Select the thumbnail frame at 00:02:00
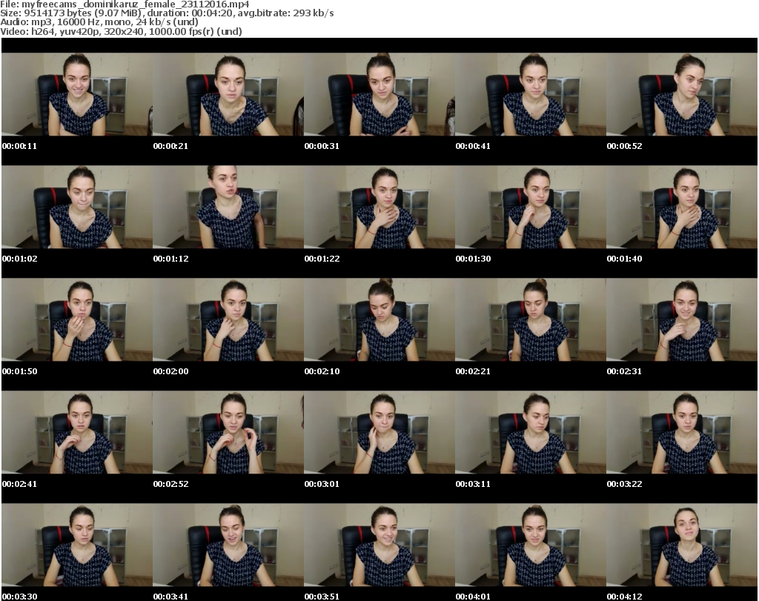This screenshot has width=759, height=601. [x=228, y=320]
